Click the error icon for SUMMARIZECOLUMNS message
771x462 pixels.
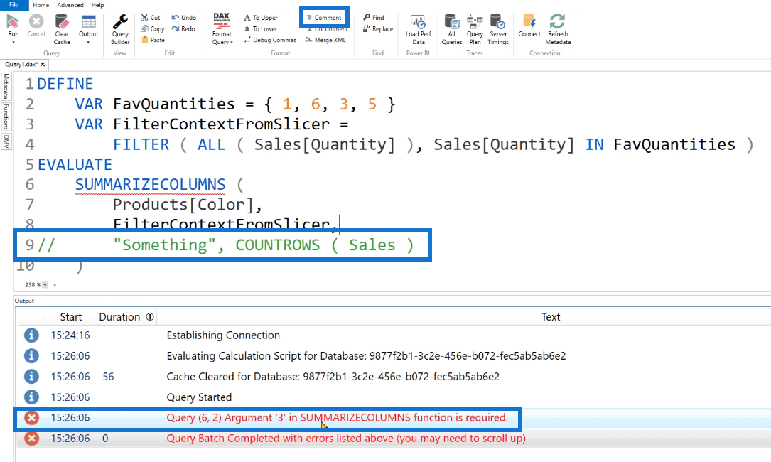pyautogui.click(x=31, y=418)
